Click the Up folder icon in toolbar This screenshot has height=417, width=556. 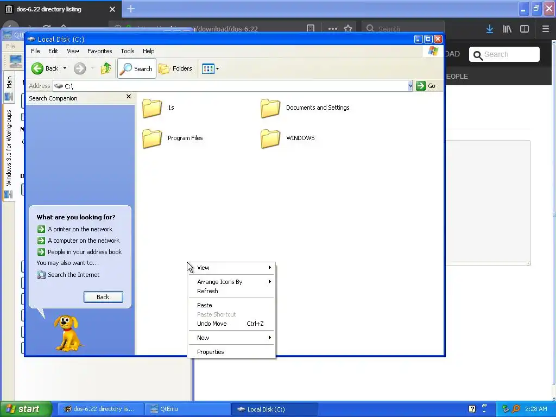click(106, 68)
